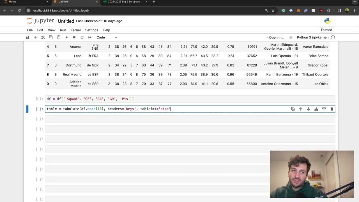Image resolution: width=359 pixels, height=202 pixels.
Task: Open the MetaMask fox extension
Action: coord(298,11)
